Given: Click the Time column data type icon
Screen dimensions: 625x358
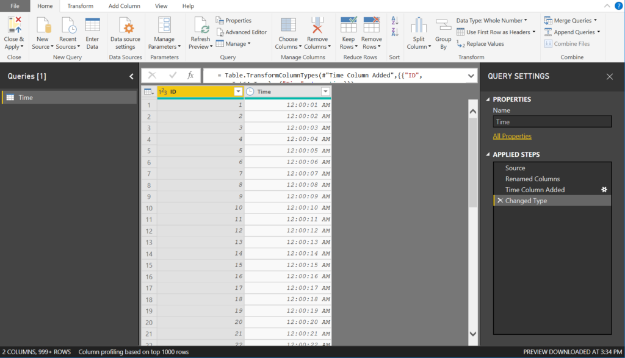Looking at the screenshot, I should pyautogui.click(x=250, y=91).
